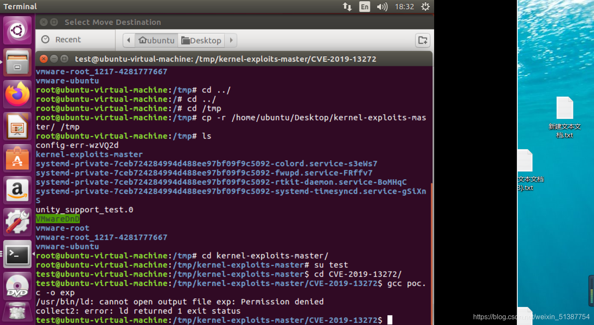Select the Desktop path button

click(x=201, y=41)
